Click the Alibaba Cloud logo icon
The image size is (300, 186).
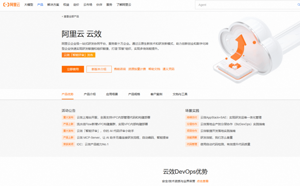[x=6, y=4]
